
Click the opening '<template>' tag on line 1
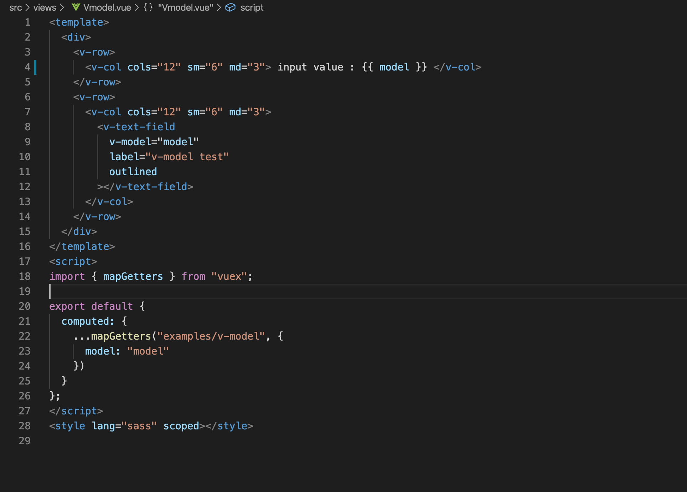click(79, 22)
